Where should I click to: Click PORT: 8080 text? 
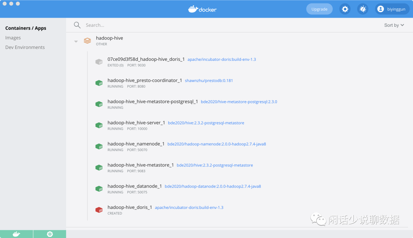[x=136, y=86]
